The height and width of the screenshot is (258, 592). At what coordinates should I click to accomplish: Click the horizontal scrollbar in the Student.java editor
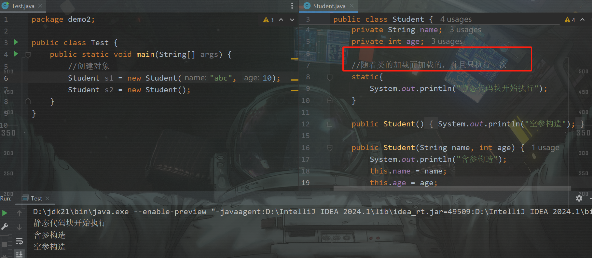coord(452,188)
